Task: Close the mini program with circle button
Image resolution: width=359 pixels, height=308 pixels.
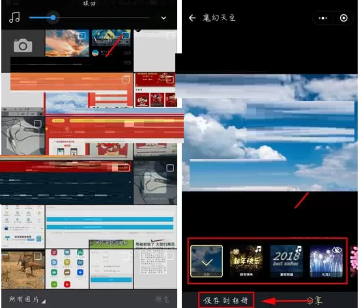Action: [343, 18]
